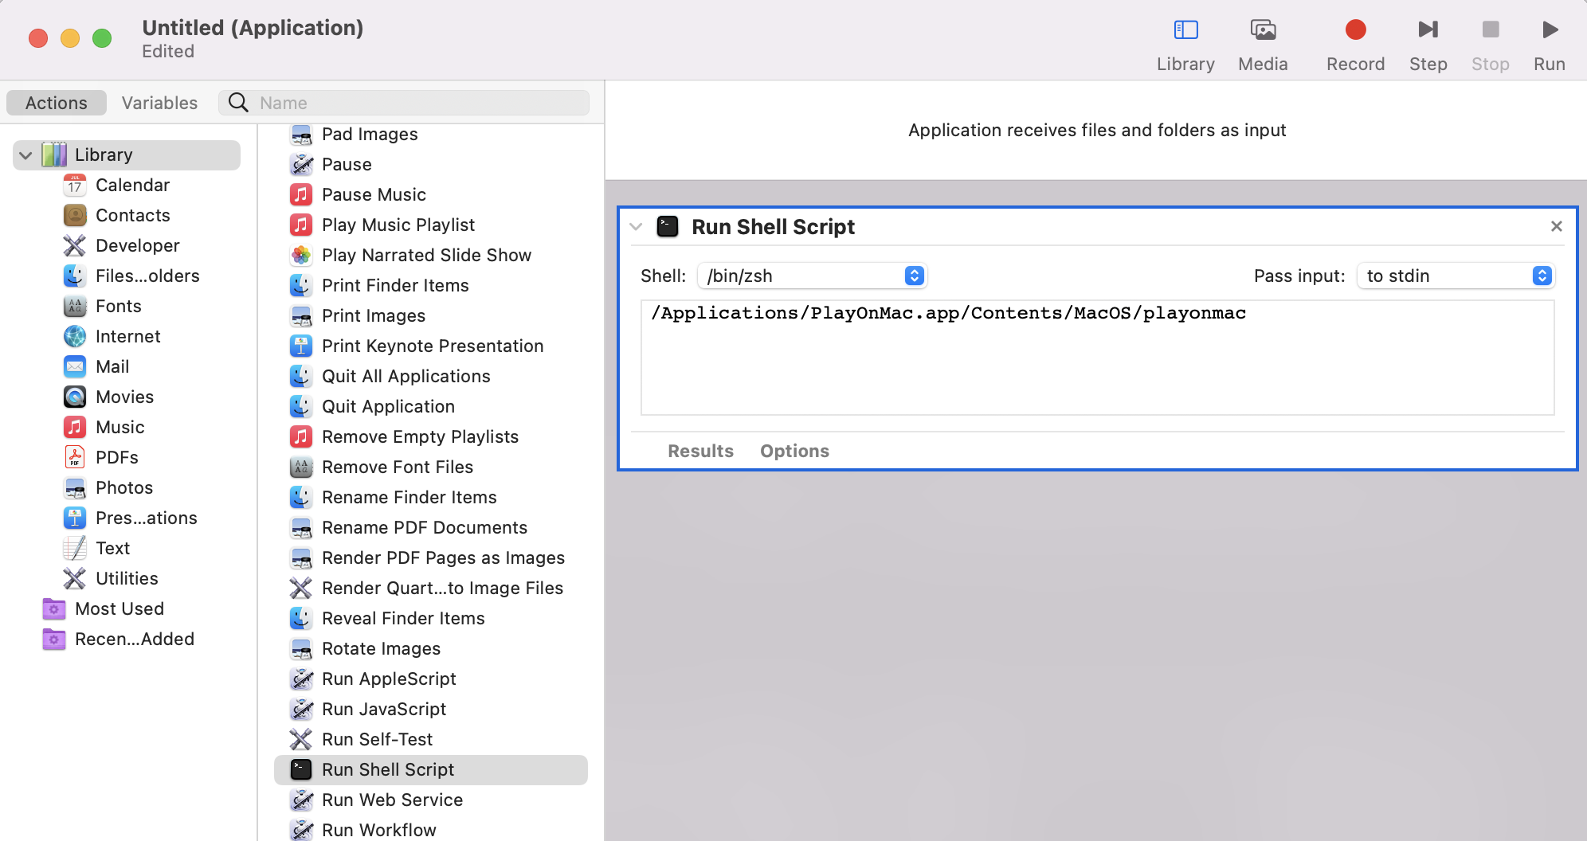The height and width of the screenshot is (841, 1587).
Task: Select the Movies category
Action: [x=108, y=397]
